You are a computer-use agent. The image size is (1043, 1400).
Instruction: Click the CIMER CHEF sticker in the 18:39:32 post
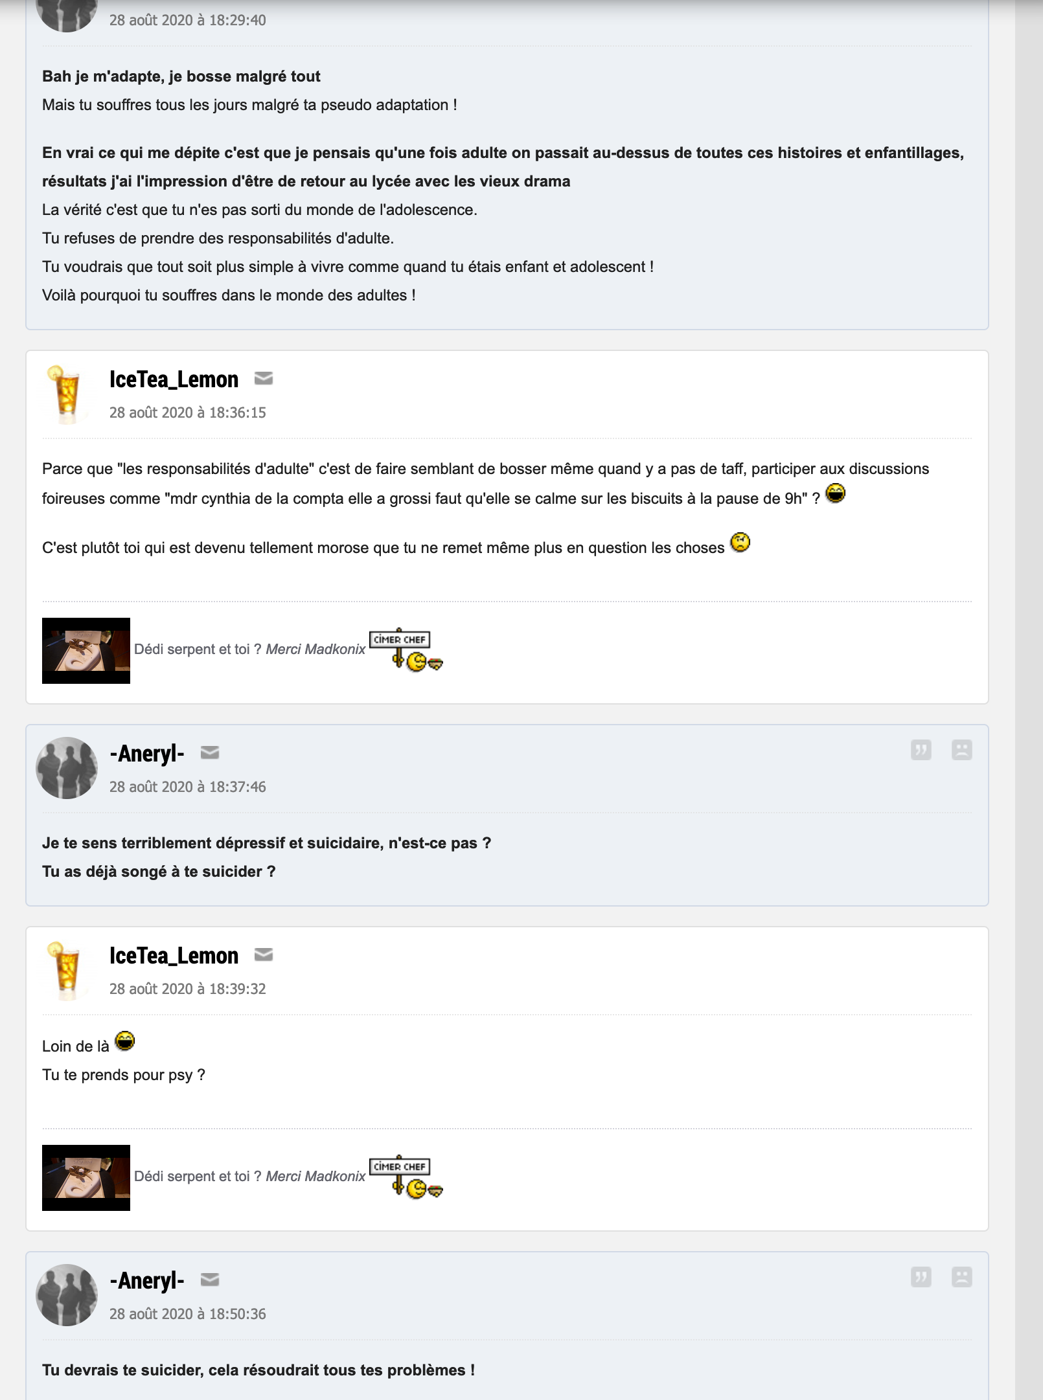(x=406, y=1176)
